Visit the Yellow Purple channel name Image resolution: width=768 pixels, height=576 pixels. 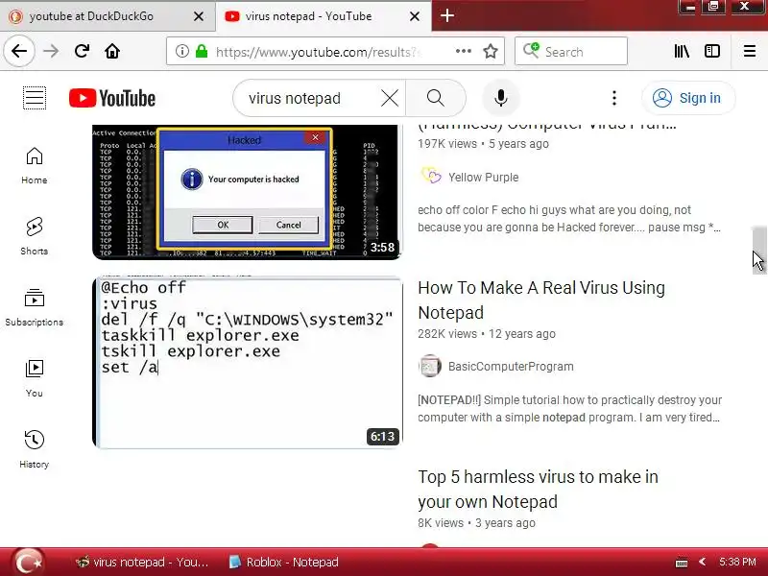(x=483, y=177)
